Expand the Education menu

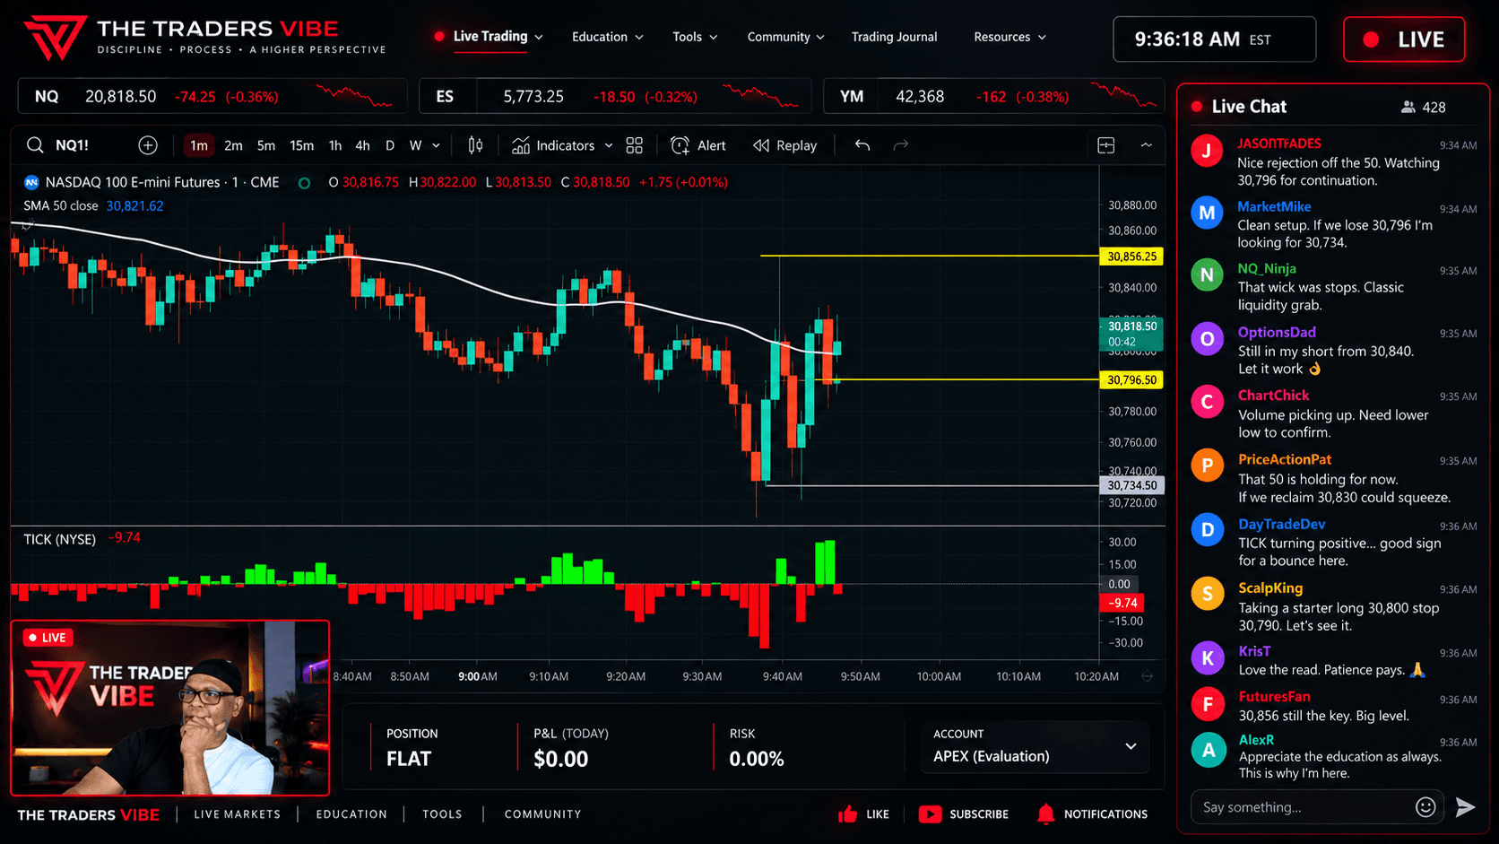coord(608,37)
